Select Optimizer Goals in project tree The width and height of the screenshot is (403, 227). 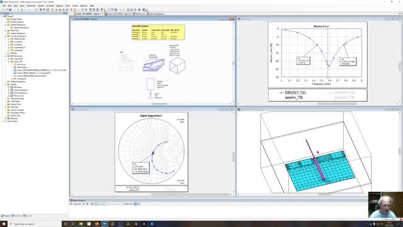coord(17,98)
